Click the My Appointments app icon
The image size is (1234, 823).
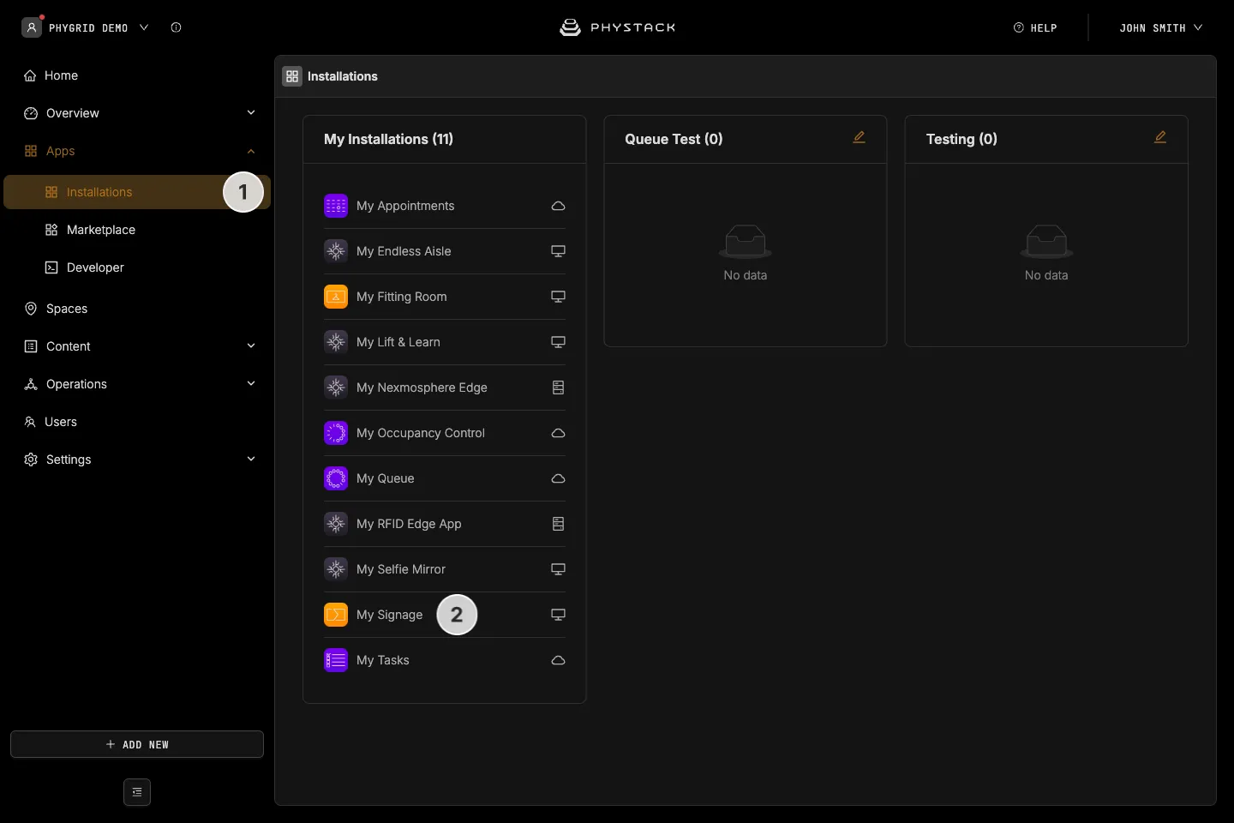pos(336,206)
